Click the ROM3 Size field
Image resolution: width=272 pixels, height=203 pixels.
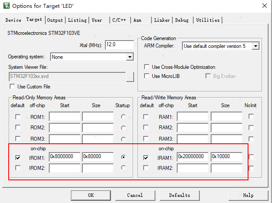click(98, 139)
